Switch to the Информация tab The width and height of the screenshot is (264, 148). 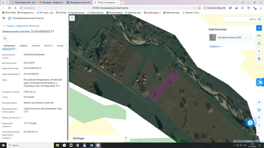point(9,46)
